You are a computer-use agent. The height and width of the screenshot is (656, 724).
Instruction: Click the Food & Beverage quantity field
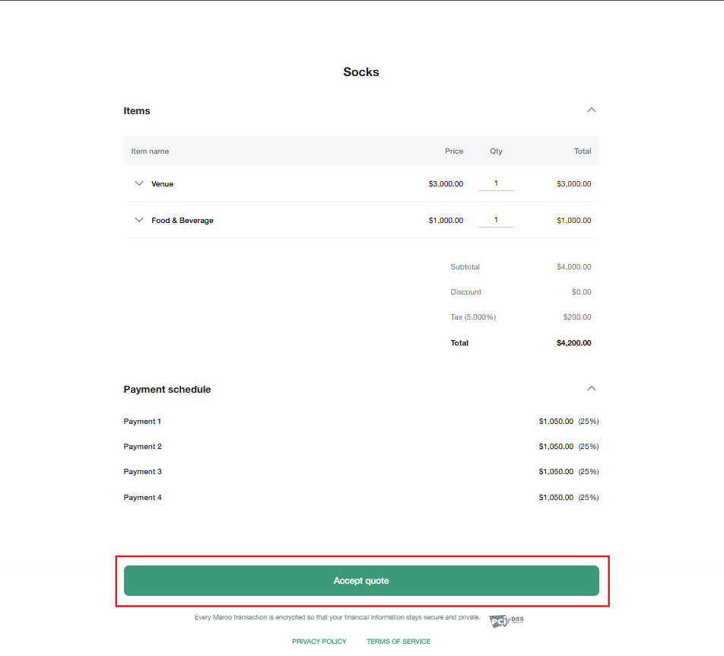[496, 220]
